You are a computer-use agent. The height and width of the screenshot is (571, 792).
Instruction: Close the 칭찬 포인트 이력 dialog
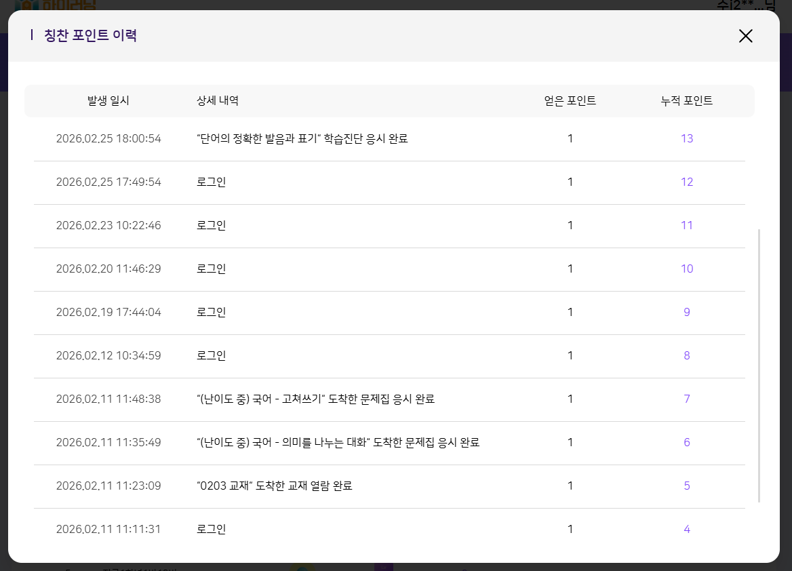tap(745, 36)
